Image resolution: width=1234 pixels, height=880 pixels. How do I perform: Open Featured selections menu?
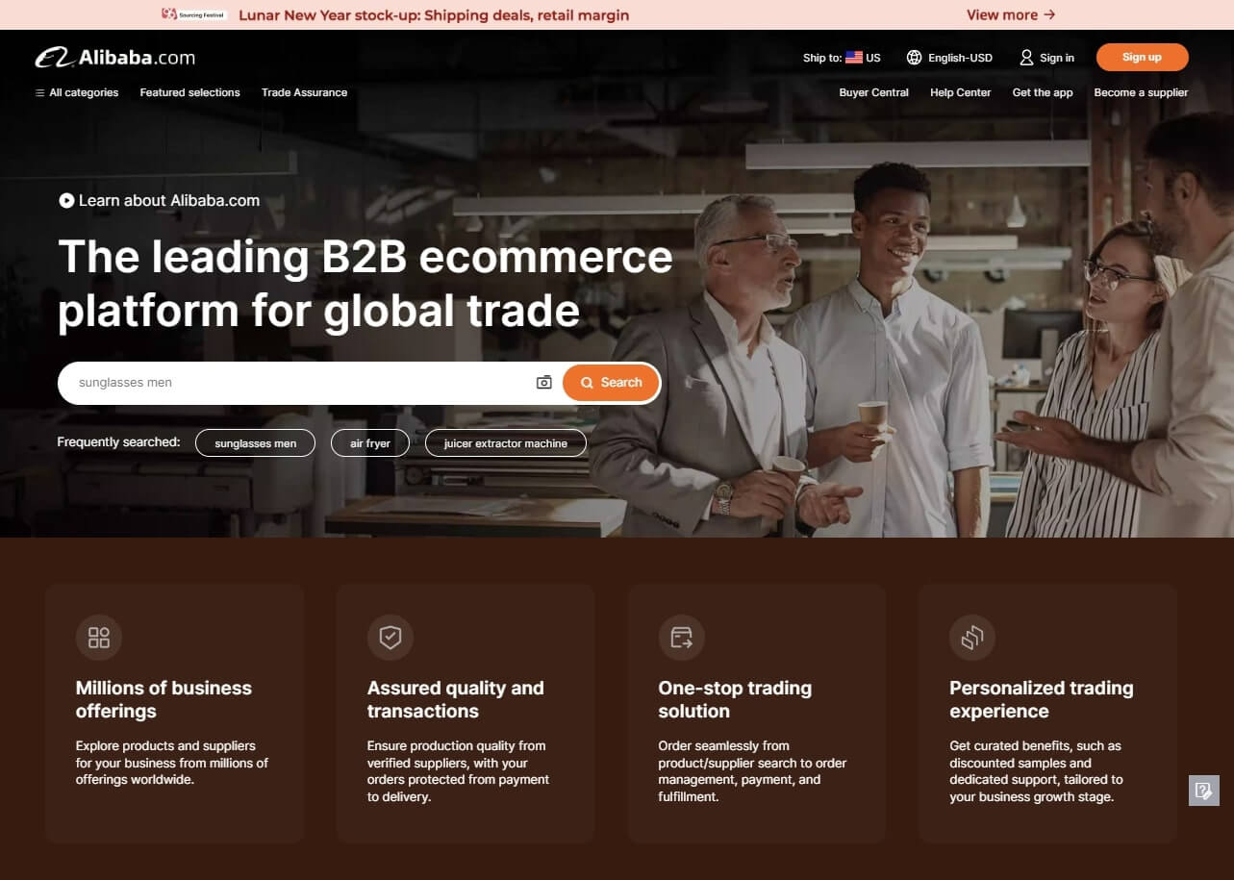pos(189,93)
